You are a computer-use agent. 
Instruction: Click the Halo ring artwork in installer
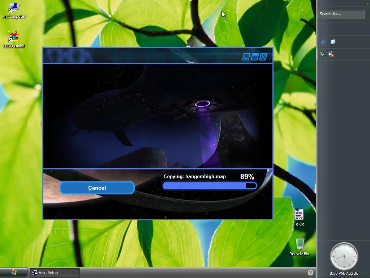pos(158,116)
